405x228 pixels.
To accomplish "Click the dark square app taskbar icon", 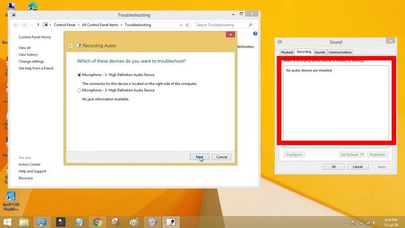I will [x=61, y=222].
